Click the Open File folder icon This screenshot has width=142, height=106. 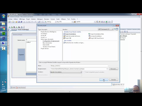[17, 22]
